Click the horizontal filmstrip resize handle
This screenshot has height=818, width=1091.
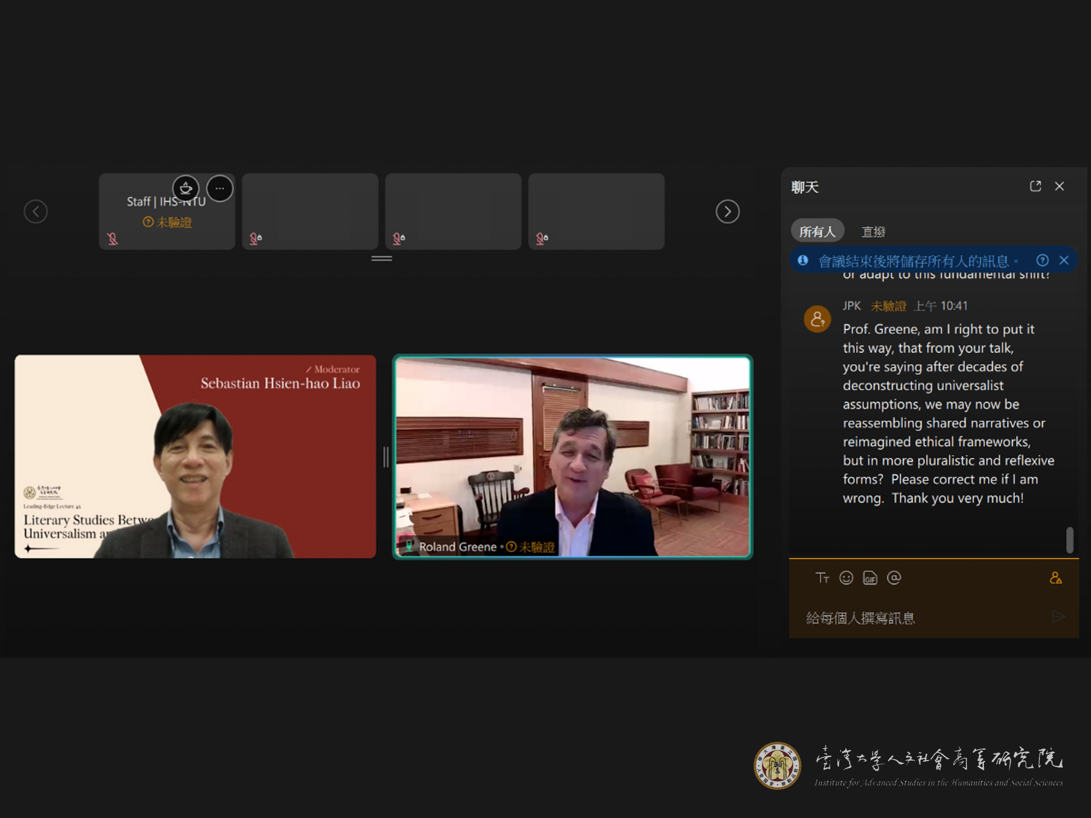pos(381,258)
